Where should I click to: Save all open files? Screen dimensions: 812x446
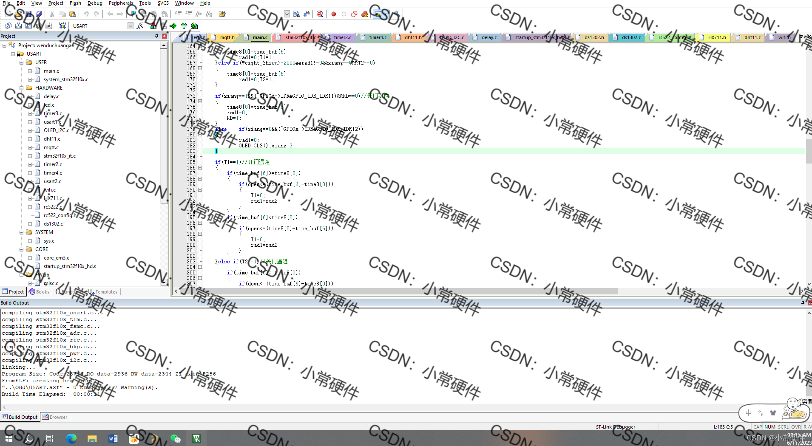(39, 14)
